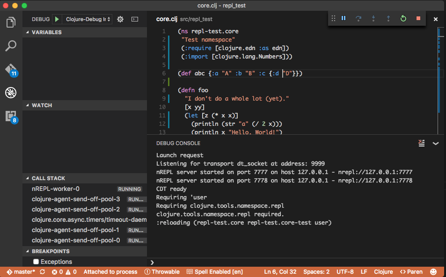Open the Search view in sidebar
This screenshot has height=277, width=446.
tap(11, 46)
